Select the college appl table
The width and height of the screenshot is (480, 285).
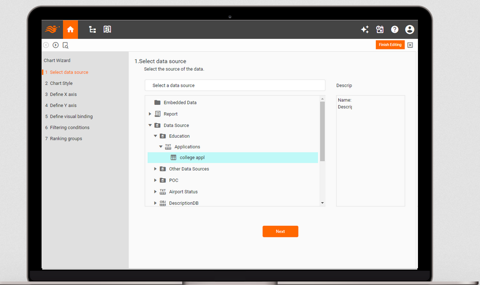pos(192,158)
